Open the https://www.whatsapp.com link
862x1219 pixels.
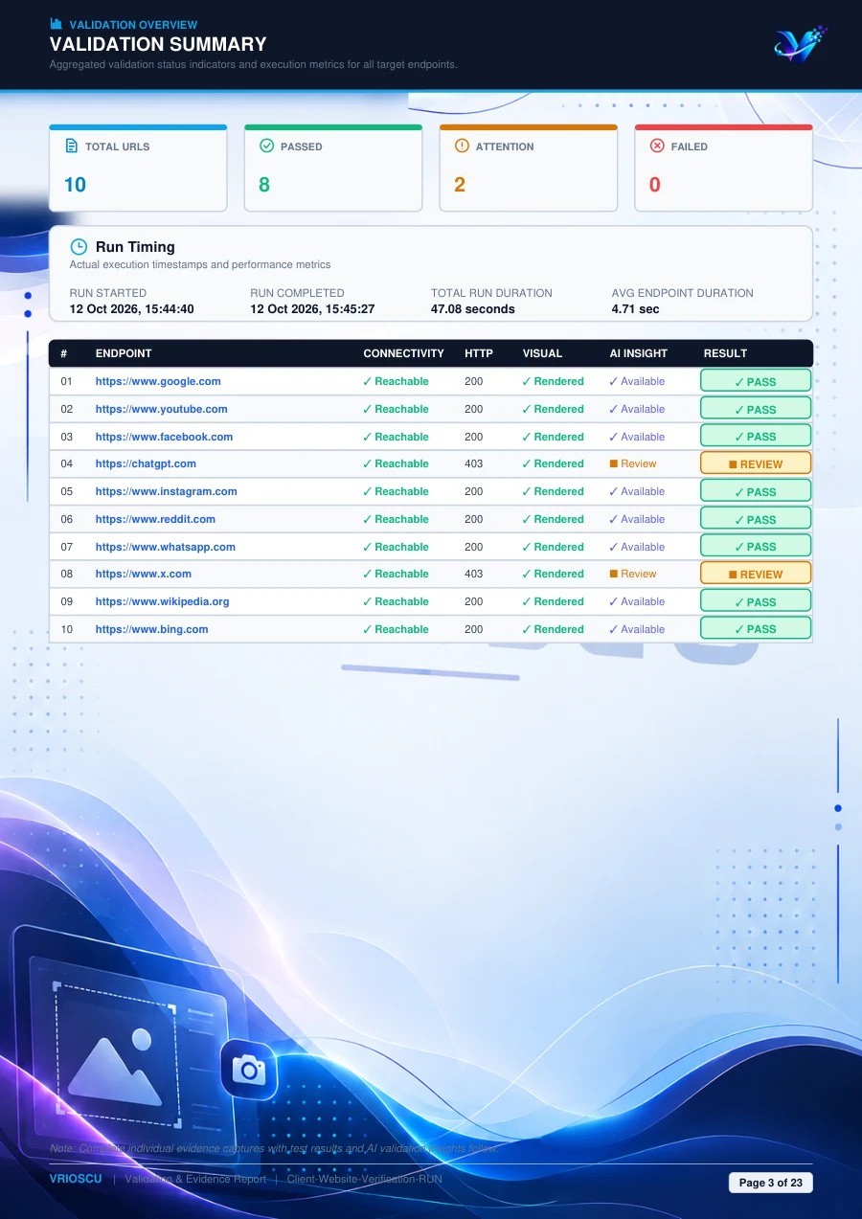(166, 547)
